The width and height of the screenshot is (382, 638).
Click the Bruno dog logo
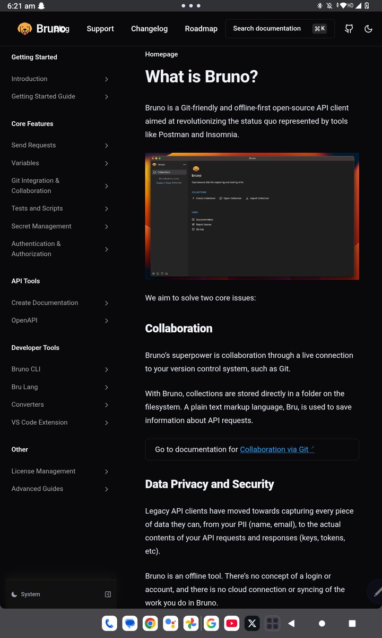(x=24, y=29)
